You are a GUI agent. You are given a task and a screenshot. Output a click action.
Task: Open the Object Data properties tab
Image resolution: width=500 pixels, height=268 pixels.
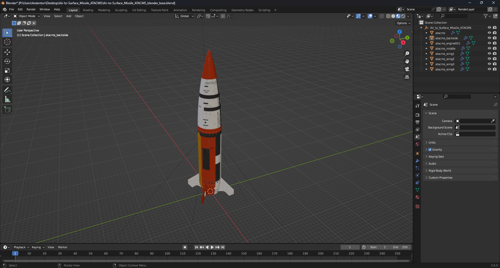tap(417, 190)
